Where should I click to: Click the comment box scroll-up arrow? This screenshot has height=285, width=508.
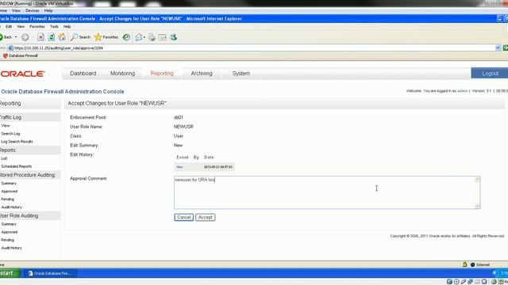tap(477, 180)
